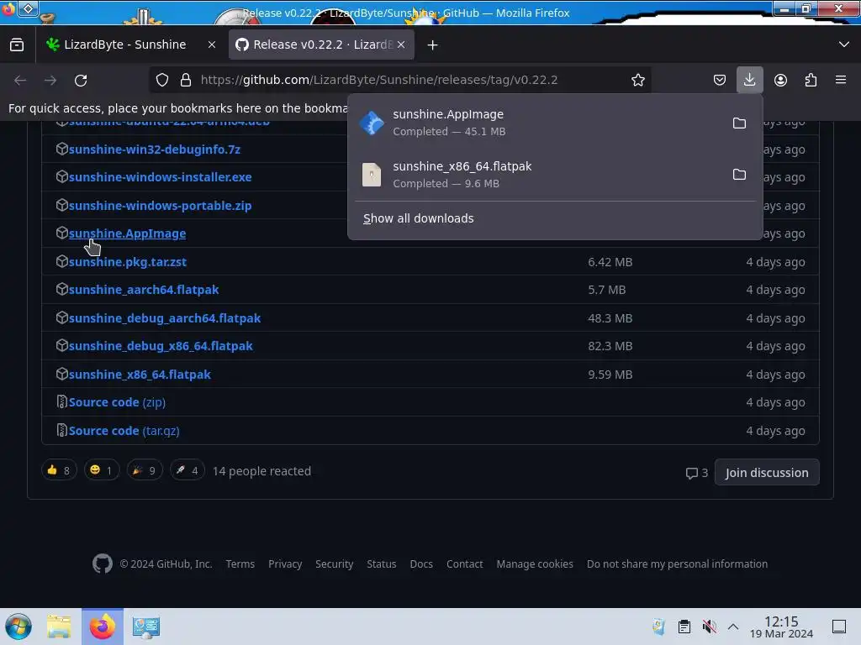Screen dimensions: 861x645
Task: Download sunshine.pkg.tar.zst
Action: 128,262
